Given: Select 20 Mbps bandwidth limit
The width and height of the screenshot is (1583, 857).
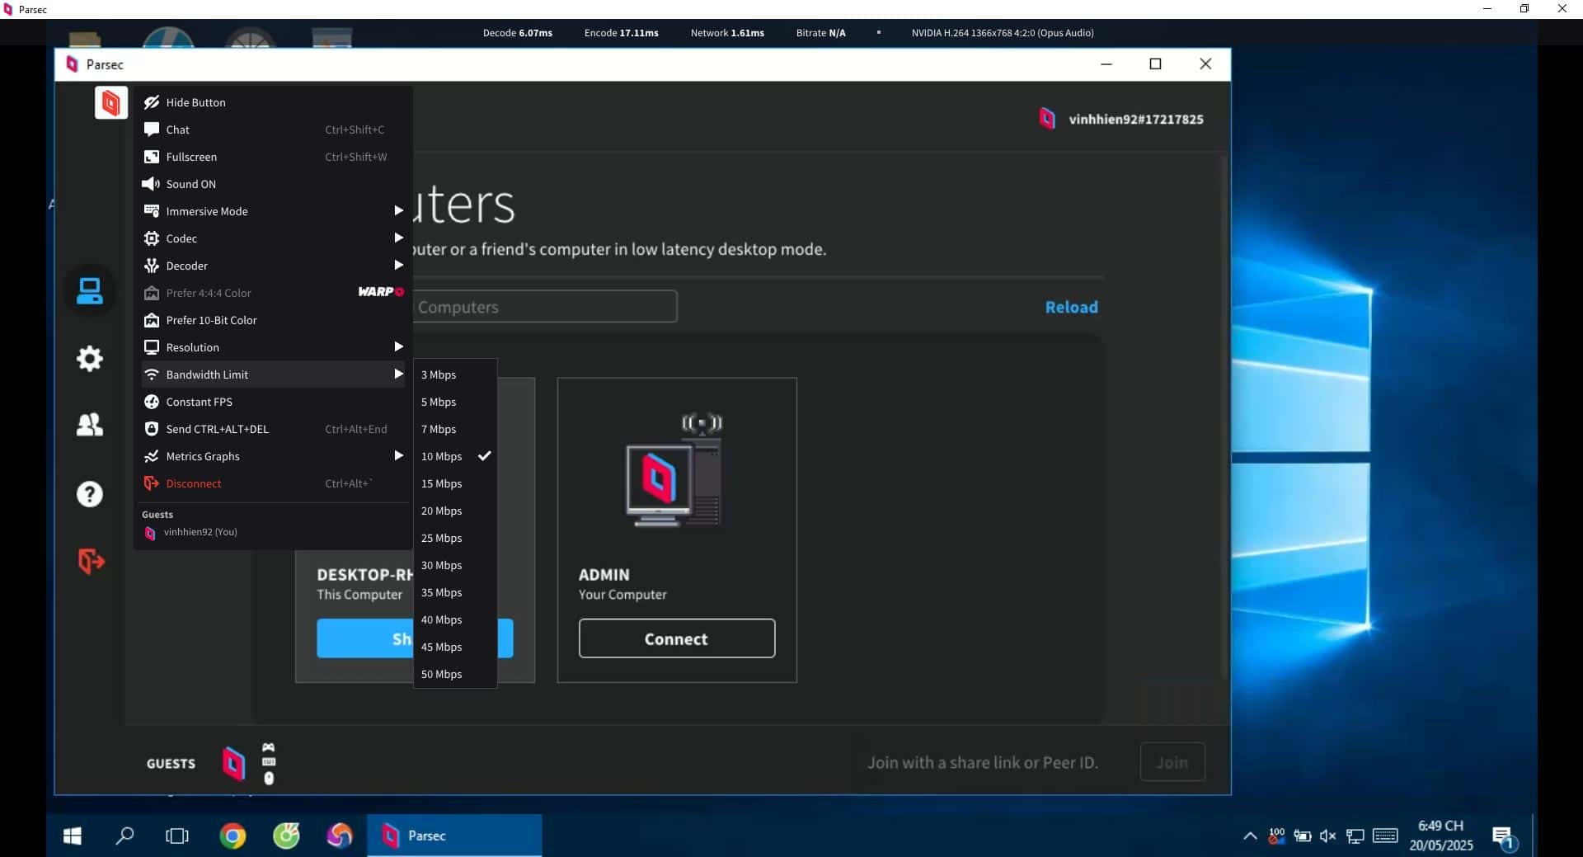Looking at the screenshot, I should [x=442, y=511].
